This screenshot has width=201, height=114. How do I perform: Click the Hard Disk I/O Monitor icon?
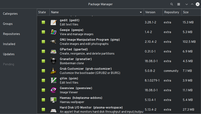pos(54,110)
